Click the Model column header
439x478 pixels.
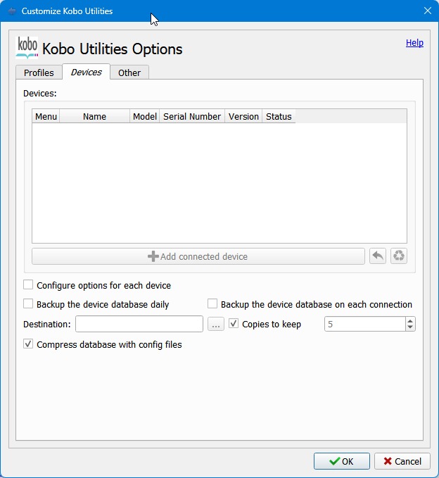tap(145, 116)
